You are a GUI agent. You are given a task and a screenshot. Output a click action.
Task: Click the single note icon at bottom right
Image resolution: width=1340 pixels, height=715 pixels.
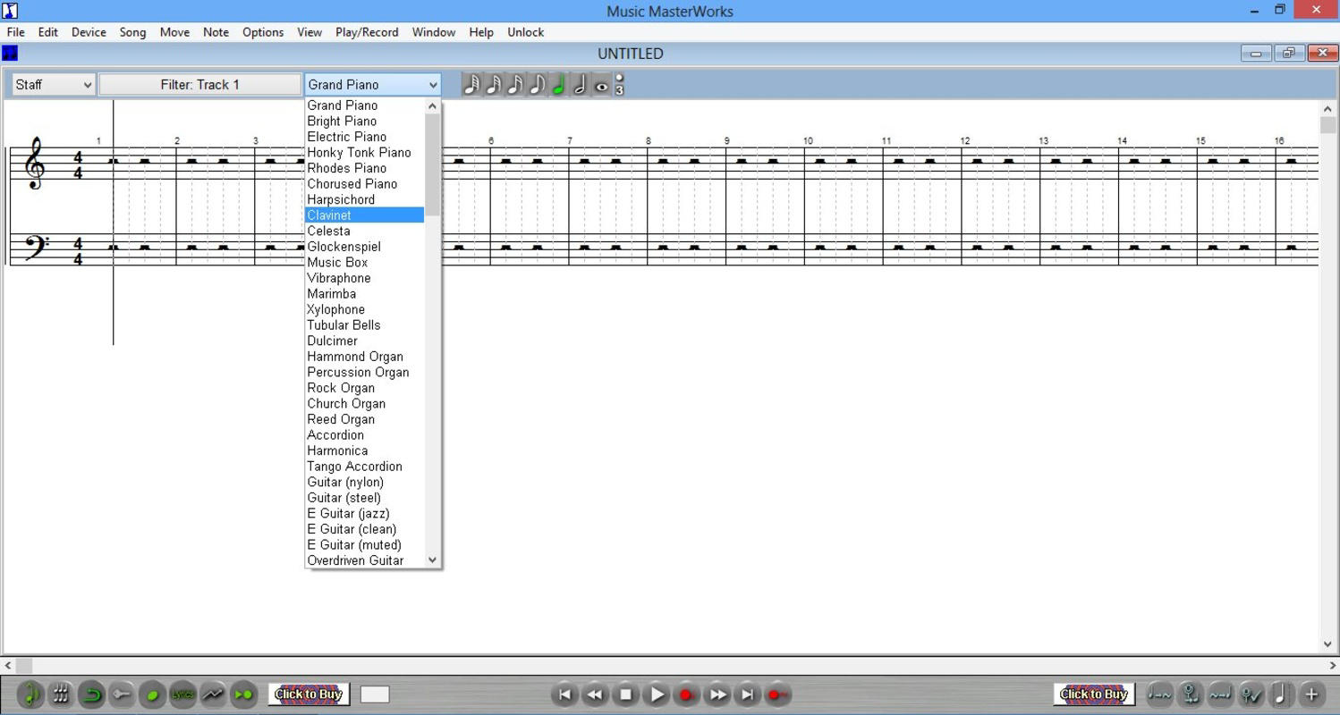1281,694
